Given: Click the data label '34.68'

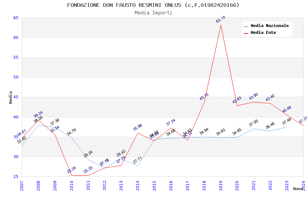Looking at the screenshot, I should (170, 132).
